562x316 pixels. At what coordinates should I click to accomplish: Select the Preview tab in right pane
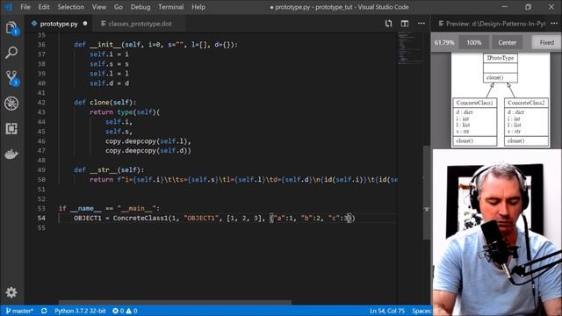492,24
